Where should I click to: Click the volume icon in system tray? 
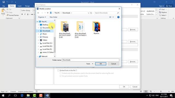click(153, 96)
